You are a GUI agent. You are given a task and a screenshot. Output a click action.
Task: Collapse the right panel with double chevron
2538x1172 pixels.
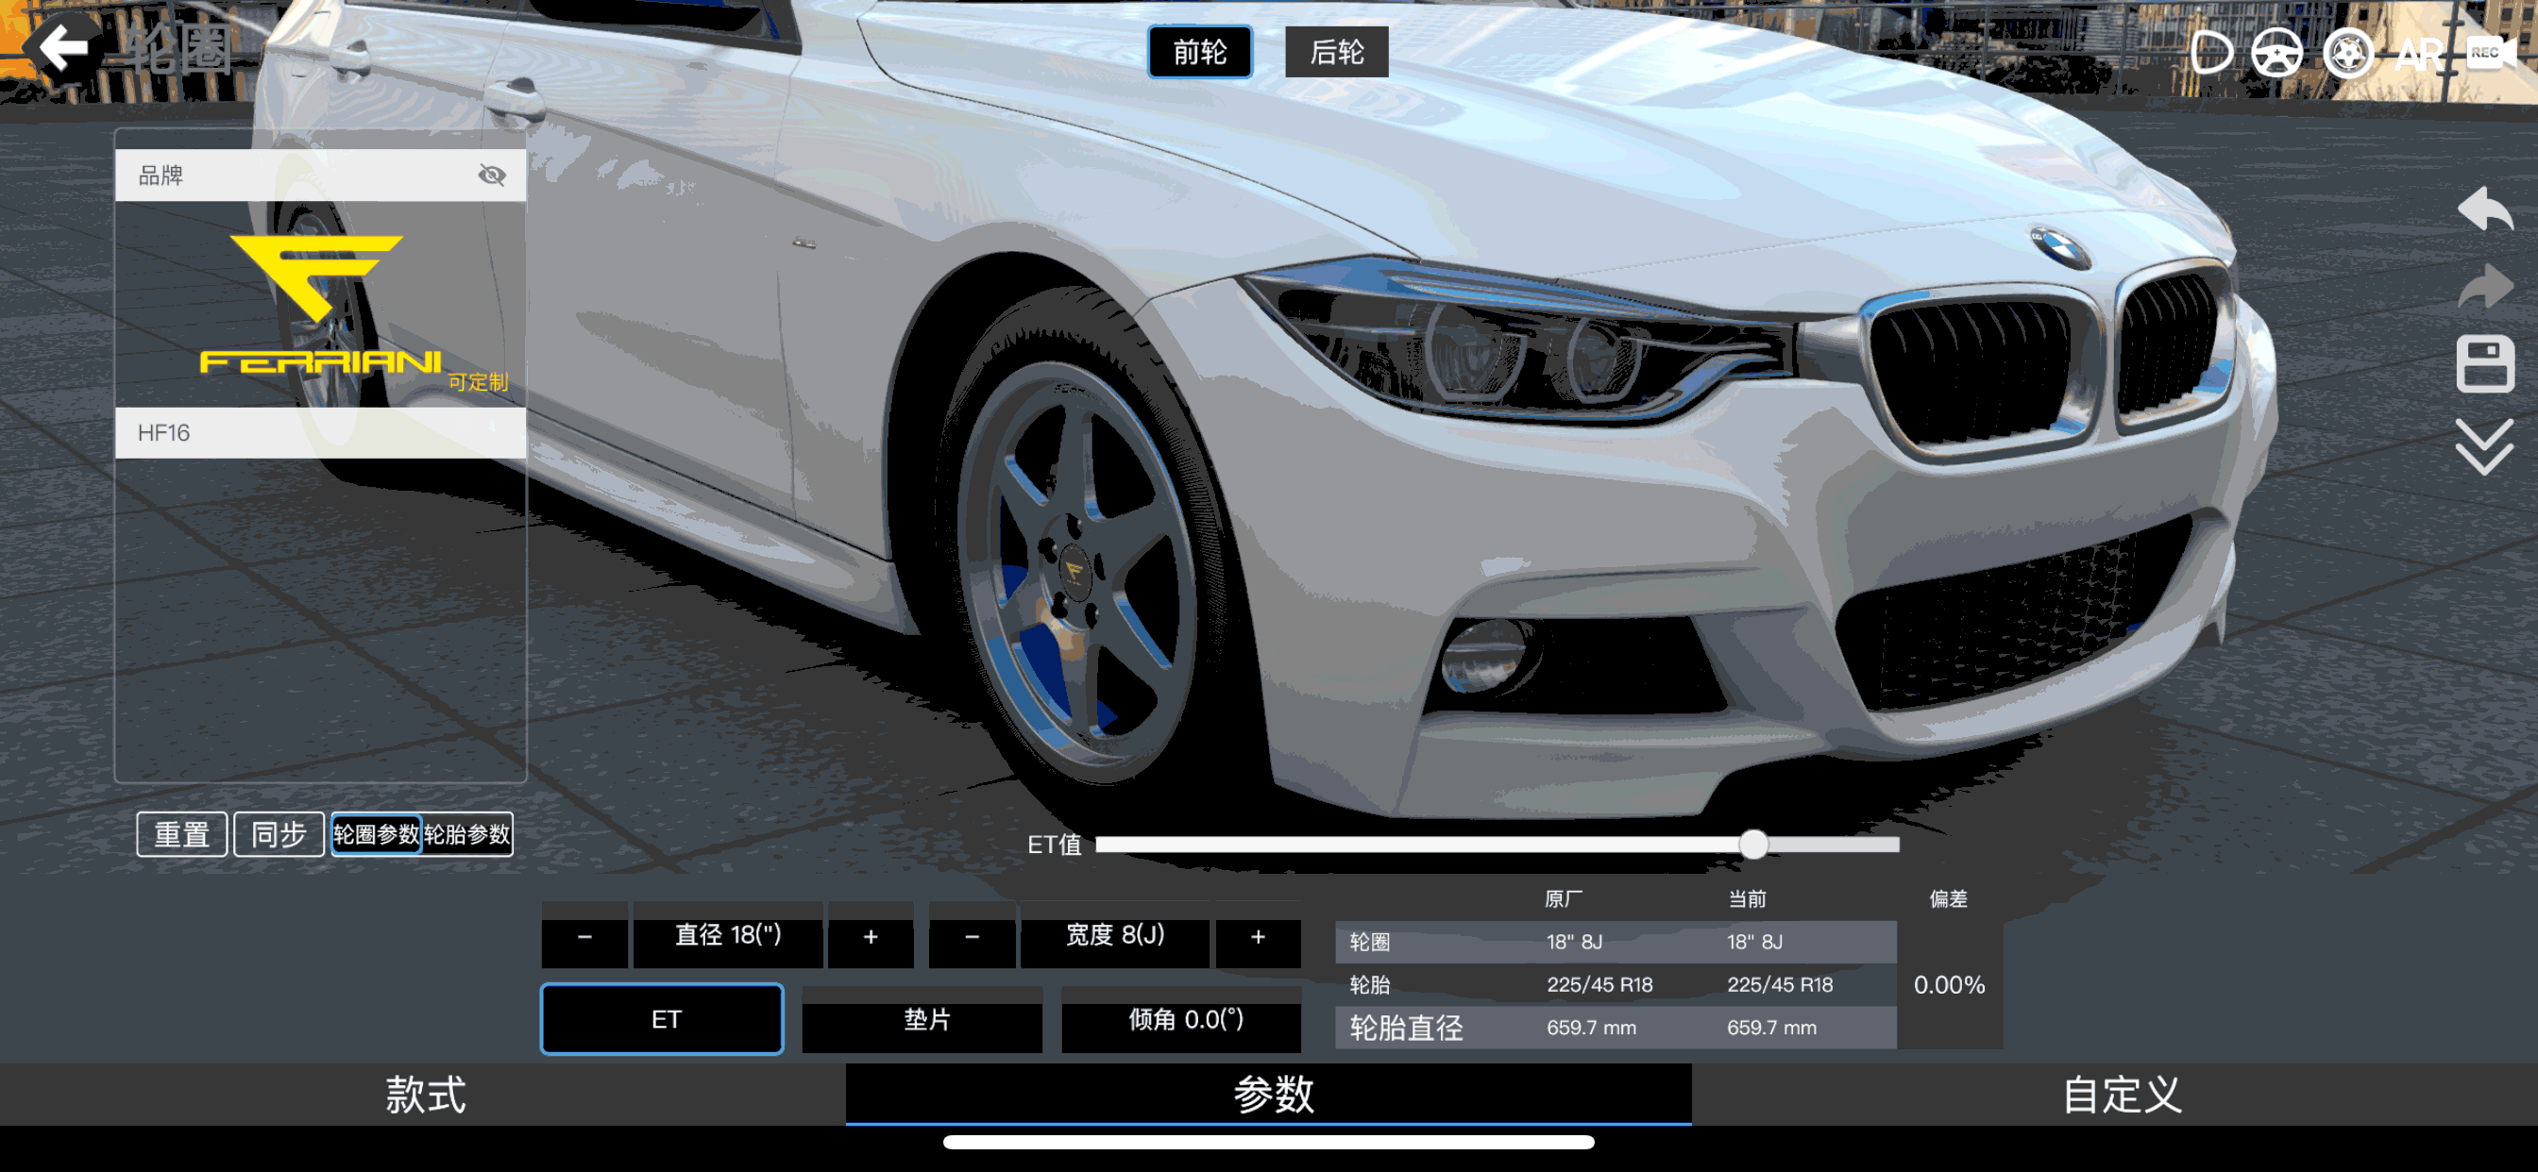(x=2485, y=446)
